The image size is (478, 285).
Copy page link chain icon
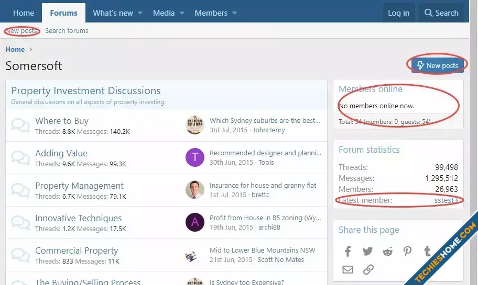[368, 269]
